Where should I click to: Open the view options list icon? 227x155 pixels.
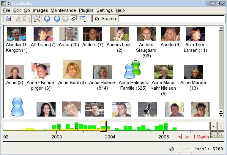(82, 19)
